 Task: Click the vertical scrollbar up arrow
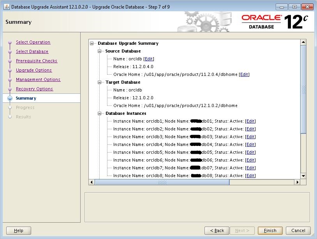pyautogui.click(x=303, y=42)
